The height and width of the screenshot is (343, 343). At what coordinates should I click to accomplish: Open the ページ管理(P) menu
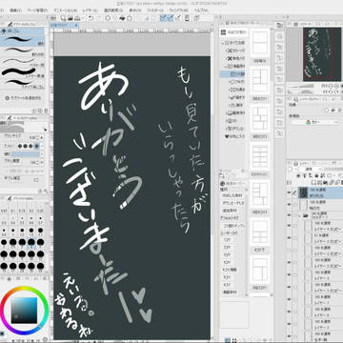37,10
